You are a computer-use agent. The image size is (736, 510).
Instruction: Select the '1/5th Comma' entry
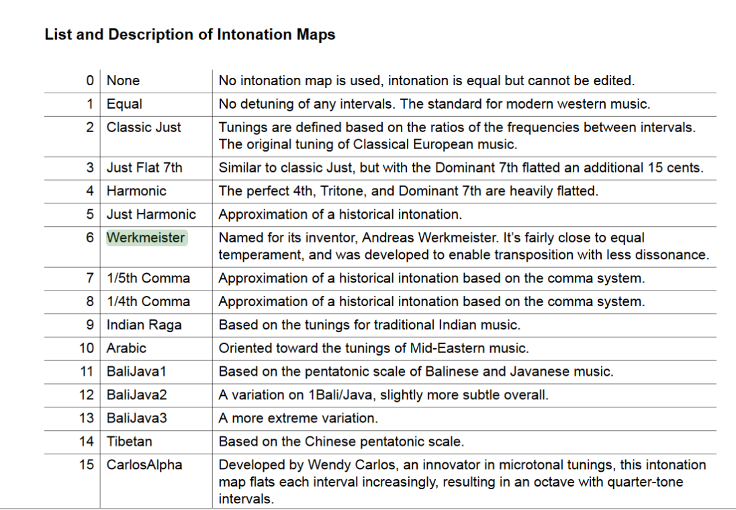(x=148, y=278)
